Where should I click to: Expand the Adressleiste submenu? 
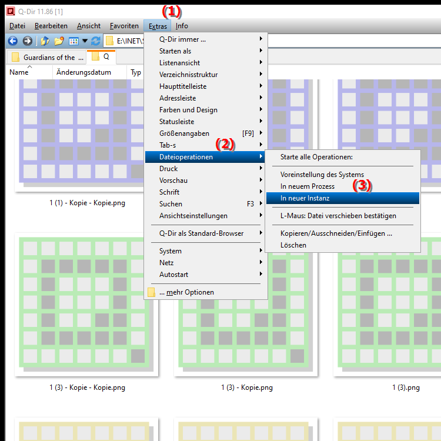pyautogui.click(x=206, y=98)
